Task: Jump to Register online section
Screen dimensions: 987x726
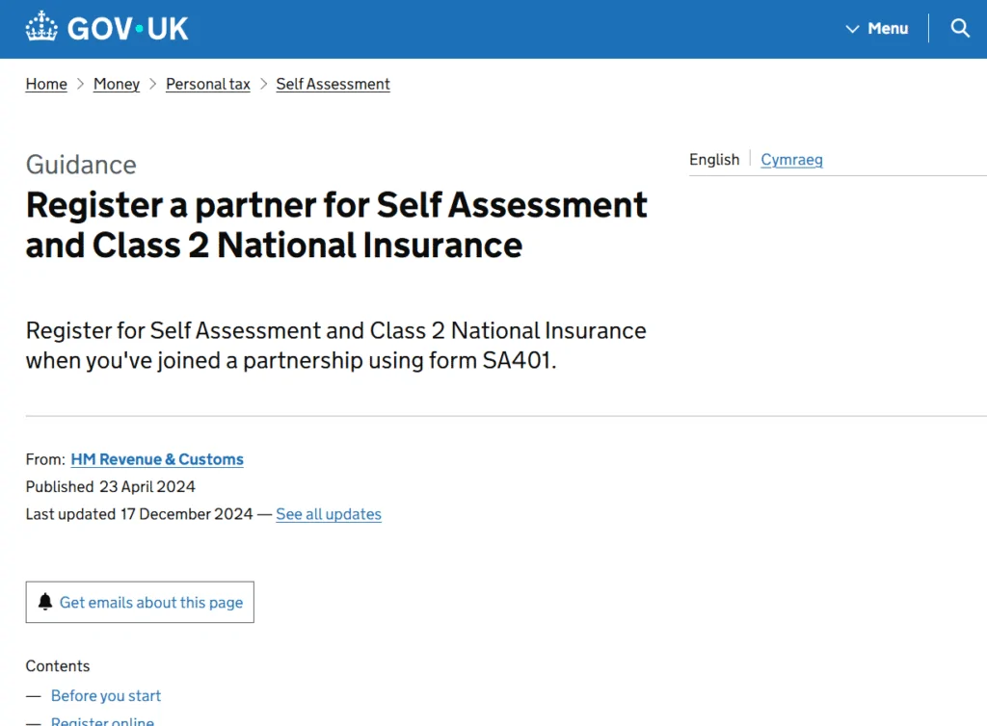Action: click(x=102, y=721)
